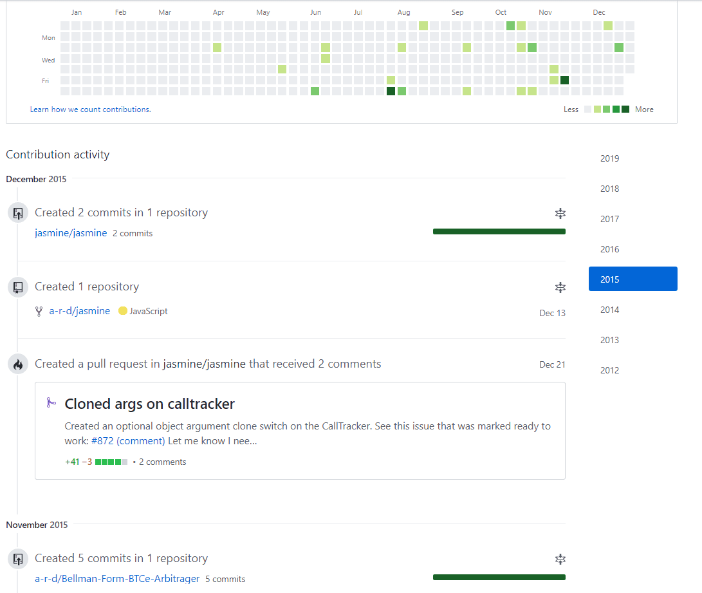Collapse the Created 1 repository section

coord(560,287)
